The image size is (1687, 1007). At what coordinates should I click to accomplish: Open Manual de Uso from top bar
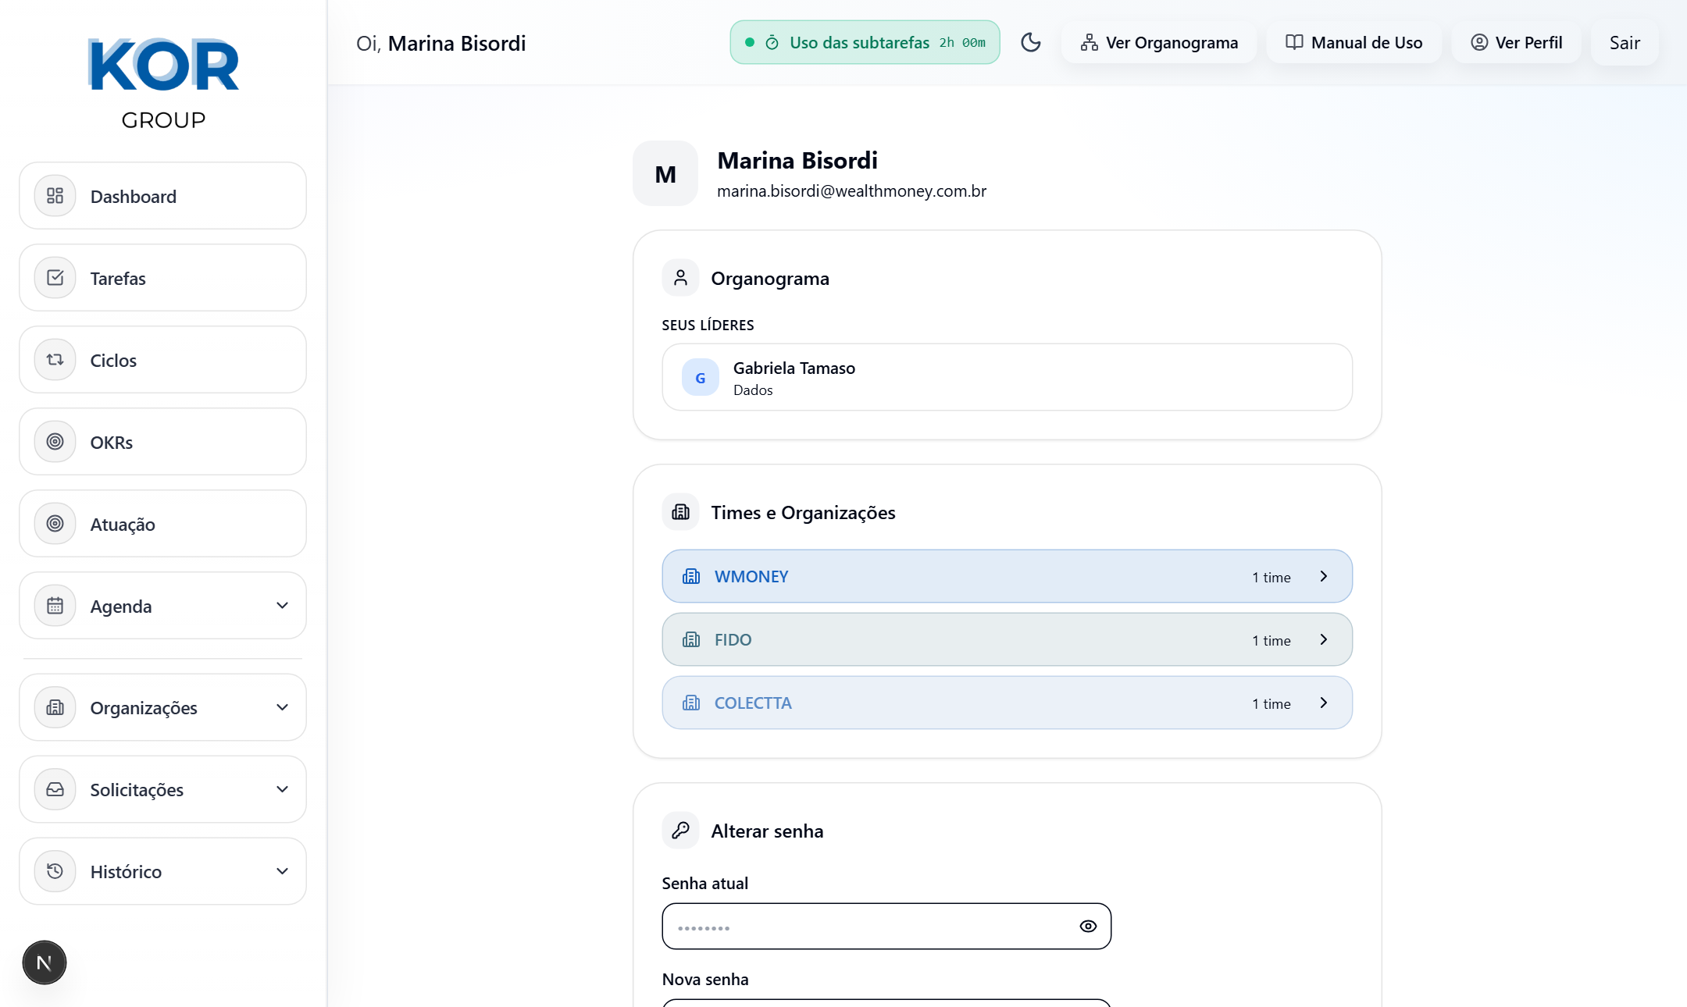pos(1354,42)
